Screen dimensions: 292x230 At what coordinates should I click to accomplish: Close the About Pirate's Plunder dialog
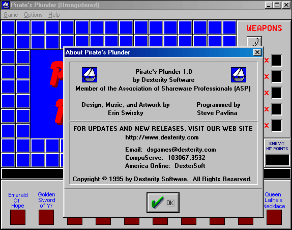click(x=257, y=52)
